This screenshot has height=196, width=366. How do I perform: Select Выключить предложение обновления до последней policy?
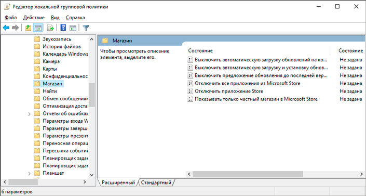coord(261,75)
